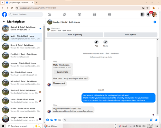Open the Pro Mod - 2 Beds 1 Bath House chat

point(22,56)
